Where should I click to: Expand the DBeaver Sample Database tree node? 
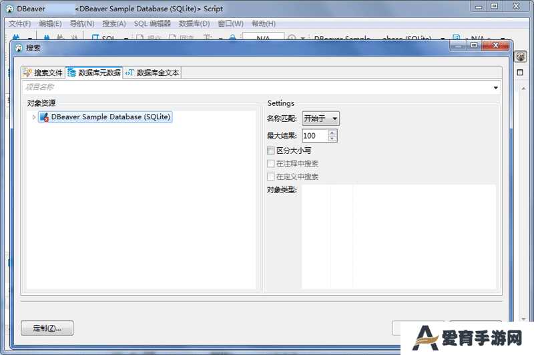(x=34, y=117)
